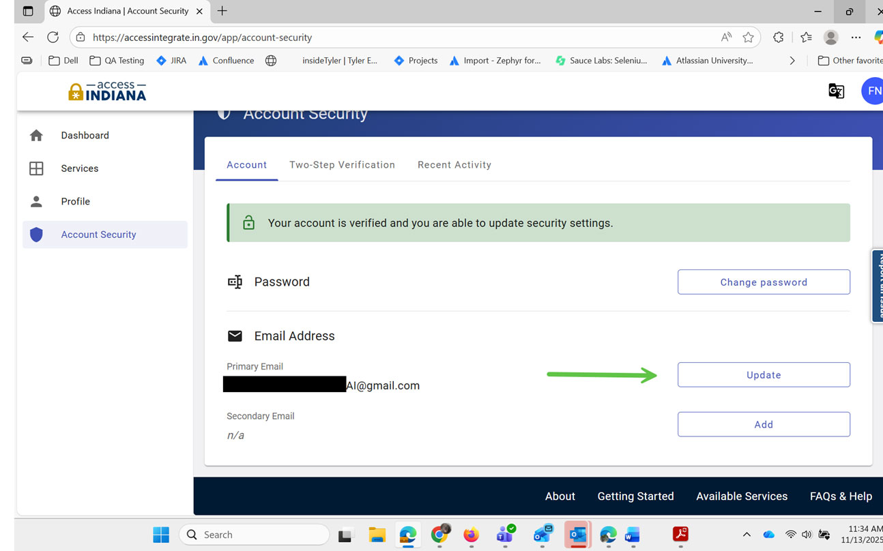Add this page to favorites star
Screen dimensions: 883x551
(x=749, y=38)
